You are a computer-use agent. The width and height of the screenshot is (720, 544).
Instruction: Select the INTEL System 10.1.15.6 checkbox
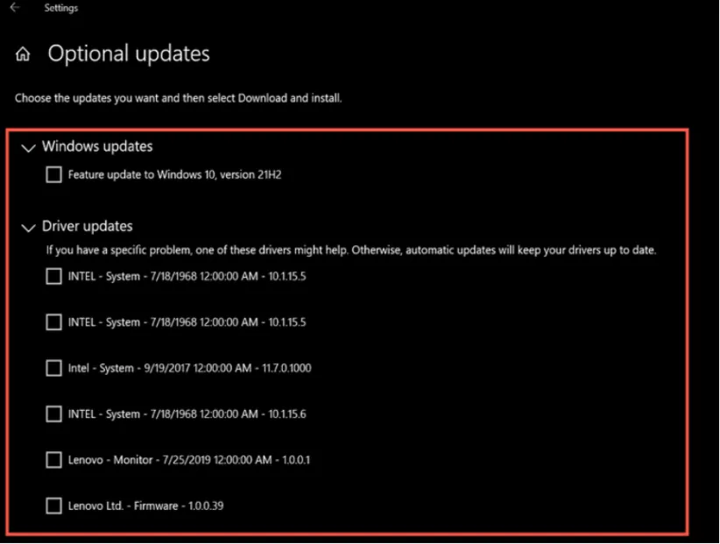[x=53, y=413]
